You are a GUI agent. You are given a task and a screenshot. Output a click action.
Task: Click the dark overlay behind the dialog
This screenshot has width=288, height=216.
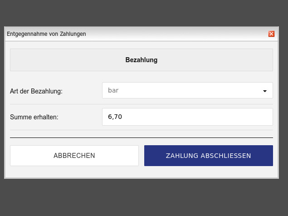point(144,197)
